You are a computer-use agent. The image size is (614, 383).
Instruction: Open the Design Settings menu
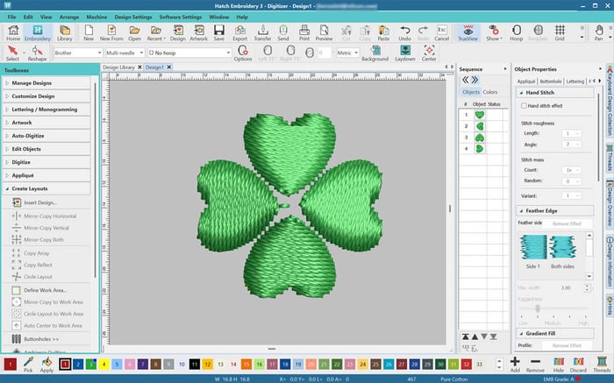[151, 17]
